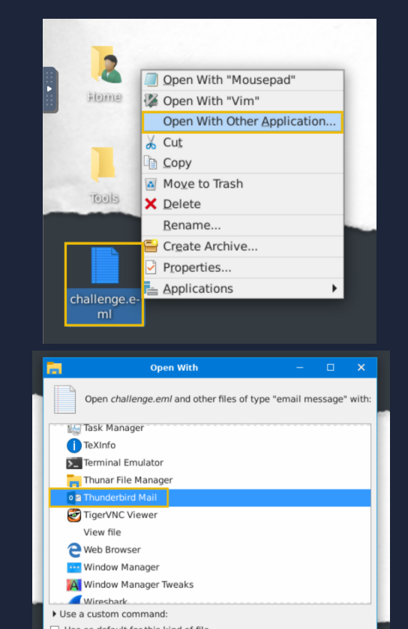Select Window Manager in application list
408x629 pixels.
coord(210,567)
